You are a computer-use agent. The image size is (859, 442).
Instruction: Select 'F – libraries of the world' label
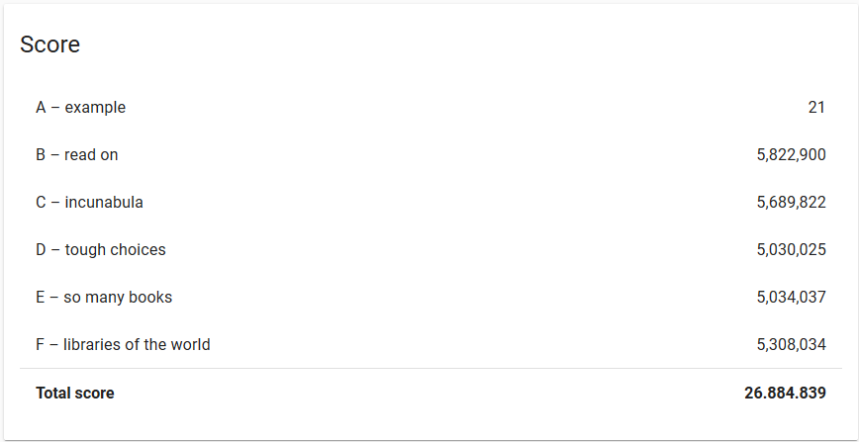click(123, 345)
